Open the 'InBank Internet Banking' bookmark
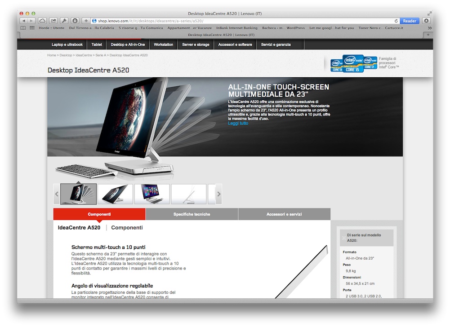Screen dimensions: 450x327 [x=237, y=28]
